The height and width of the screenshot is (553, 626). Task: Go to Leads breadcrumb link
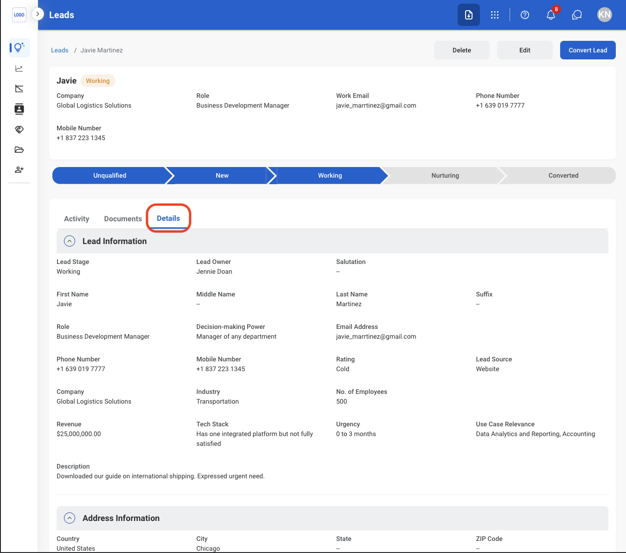click(60, 50)
